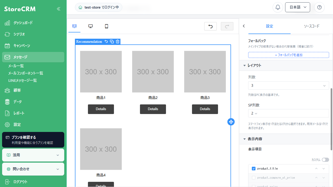The height and width of the screenshot is (187, 333).
Task: Click Details button under 商品2
Action: [x=153, y=109]
